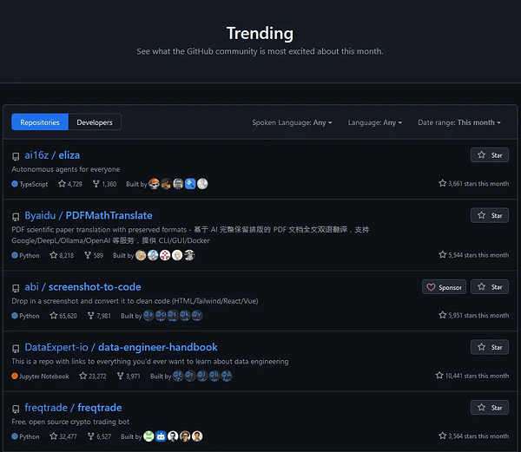Viewport: 521px width, 452px height.
Task: Click the repo icon beside ai16z / eliza
Action: (x=16, y=156)
